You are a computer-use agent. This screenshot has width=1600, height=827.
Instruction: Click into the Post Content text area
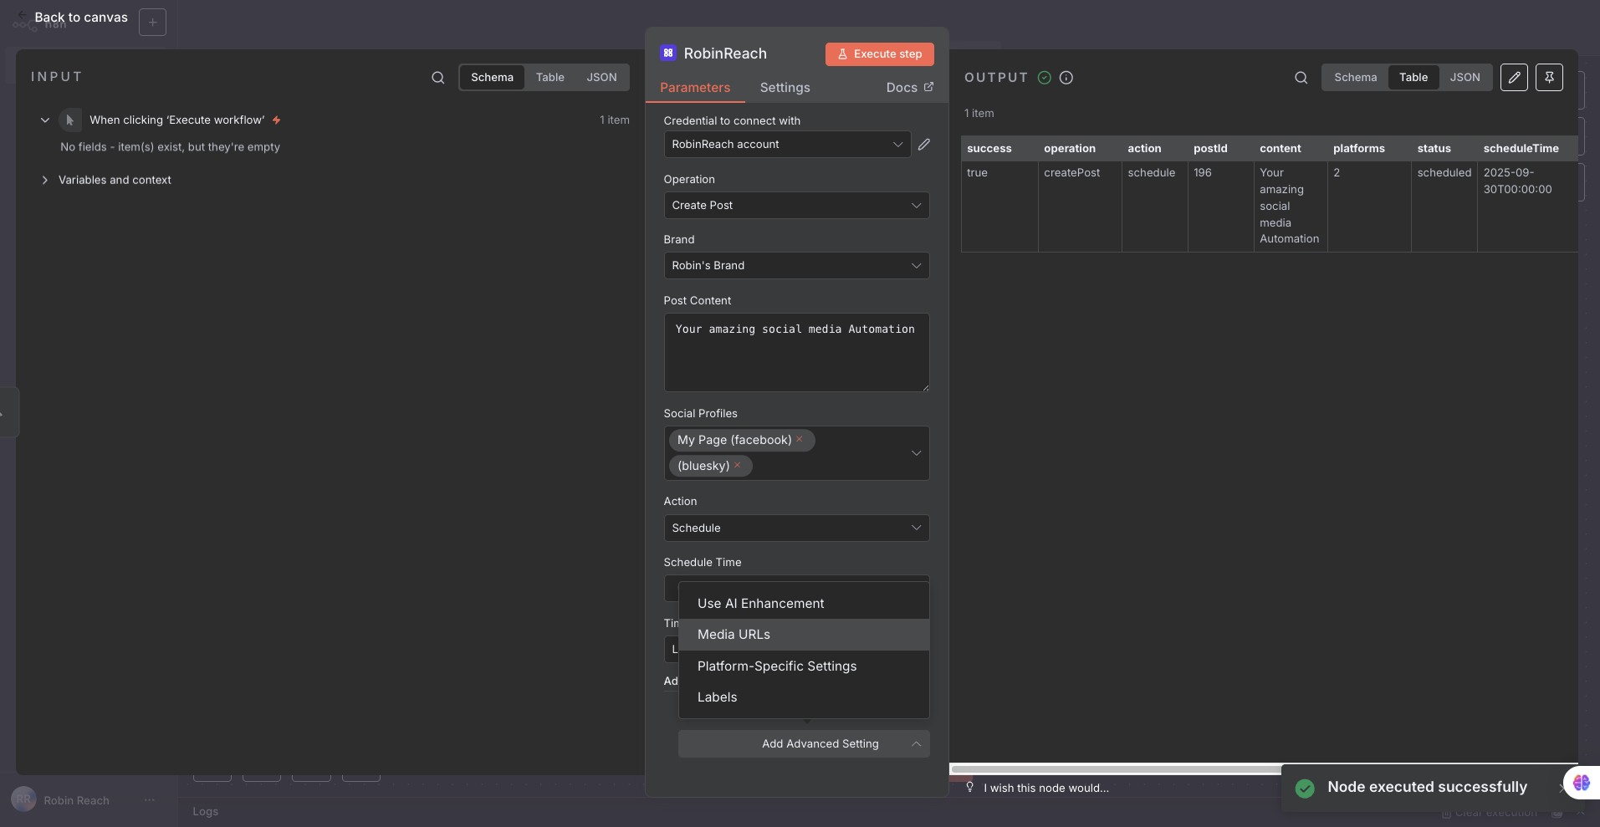pyautogui.click(x=796, y=353)
